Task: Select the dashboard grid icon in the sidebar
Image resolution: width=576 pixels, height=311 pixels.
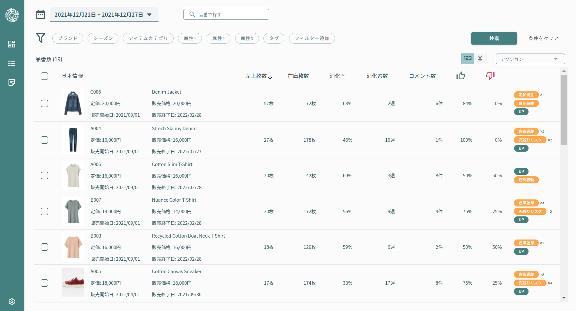Action: click(x=12, y=44)
